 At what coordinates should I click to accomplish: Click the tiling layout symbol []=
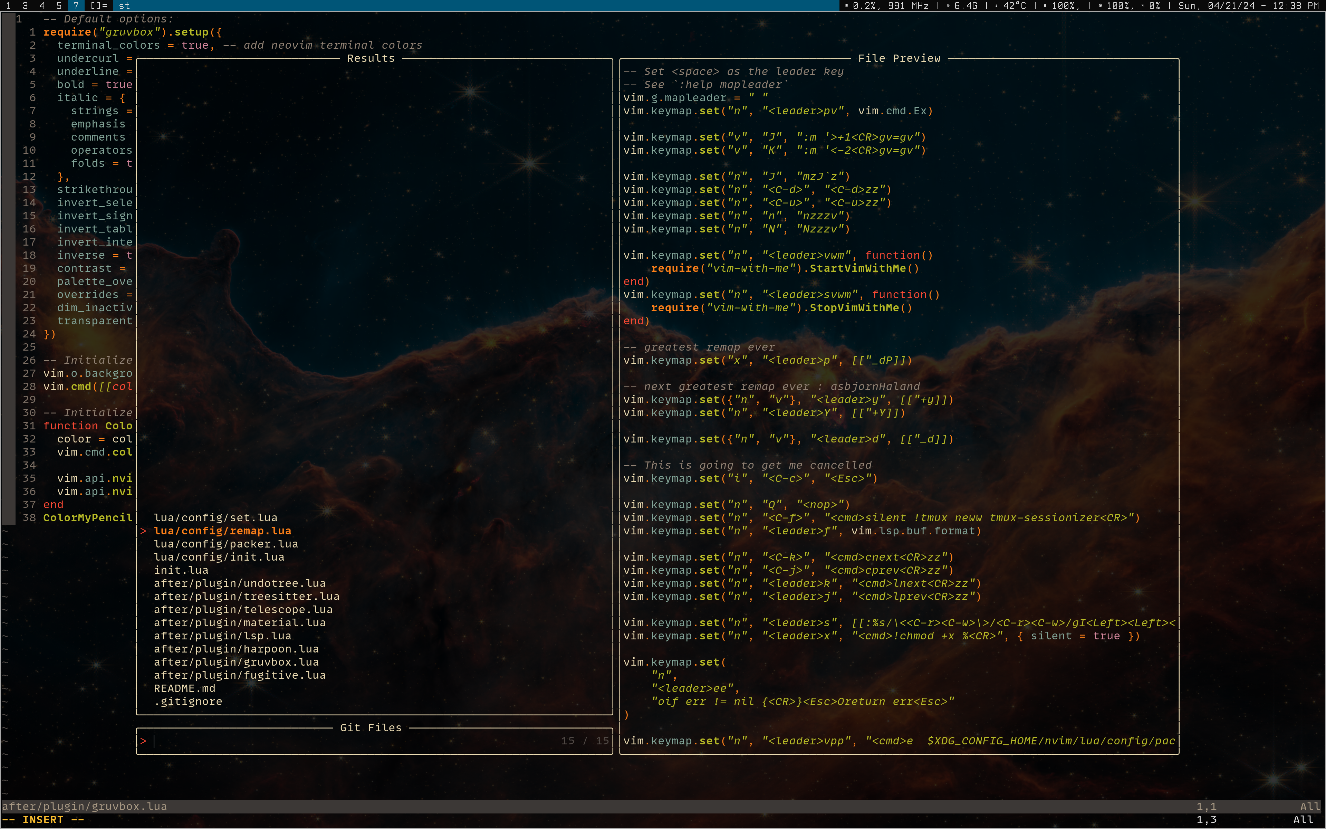[x=99, y=6]
